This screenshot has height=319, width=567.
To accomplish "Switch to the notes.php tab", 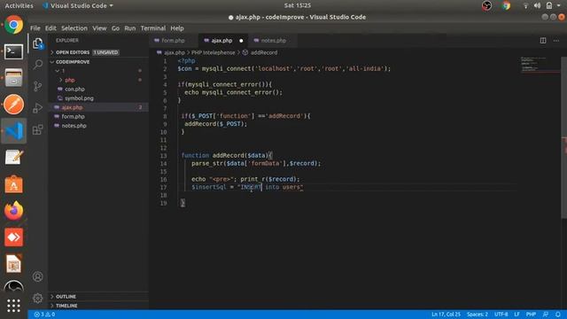I will (273, 41).
